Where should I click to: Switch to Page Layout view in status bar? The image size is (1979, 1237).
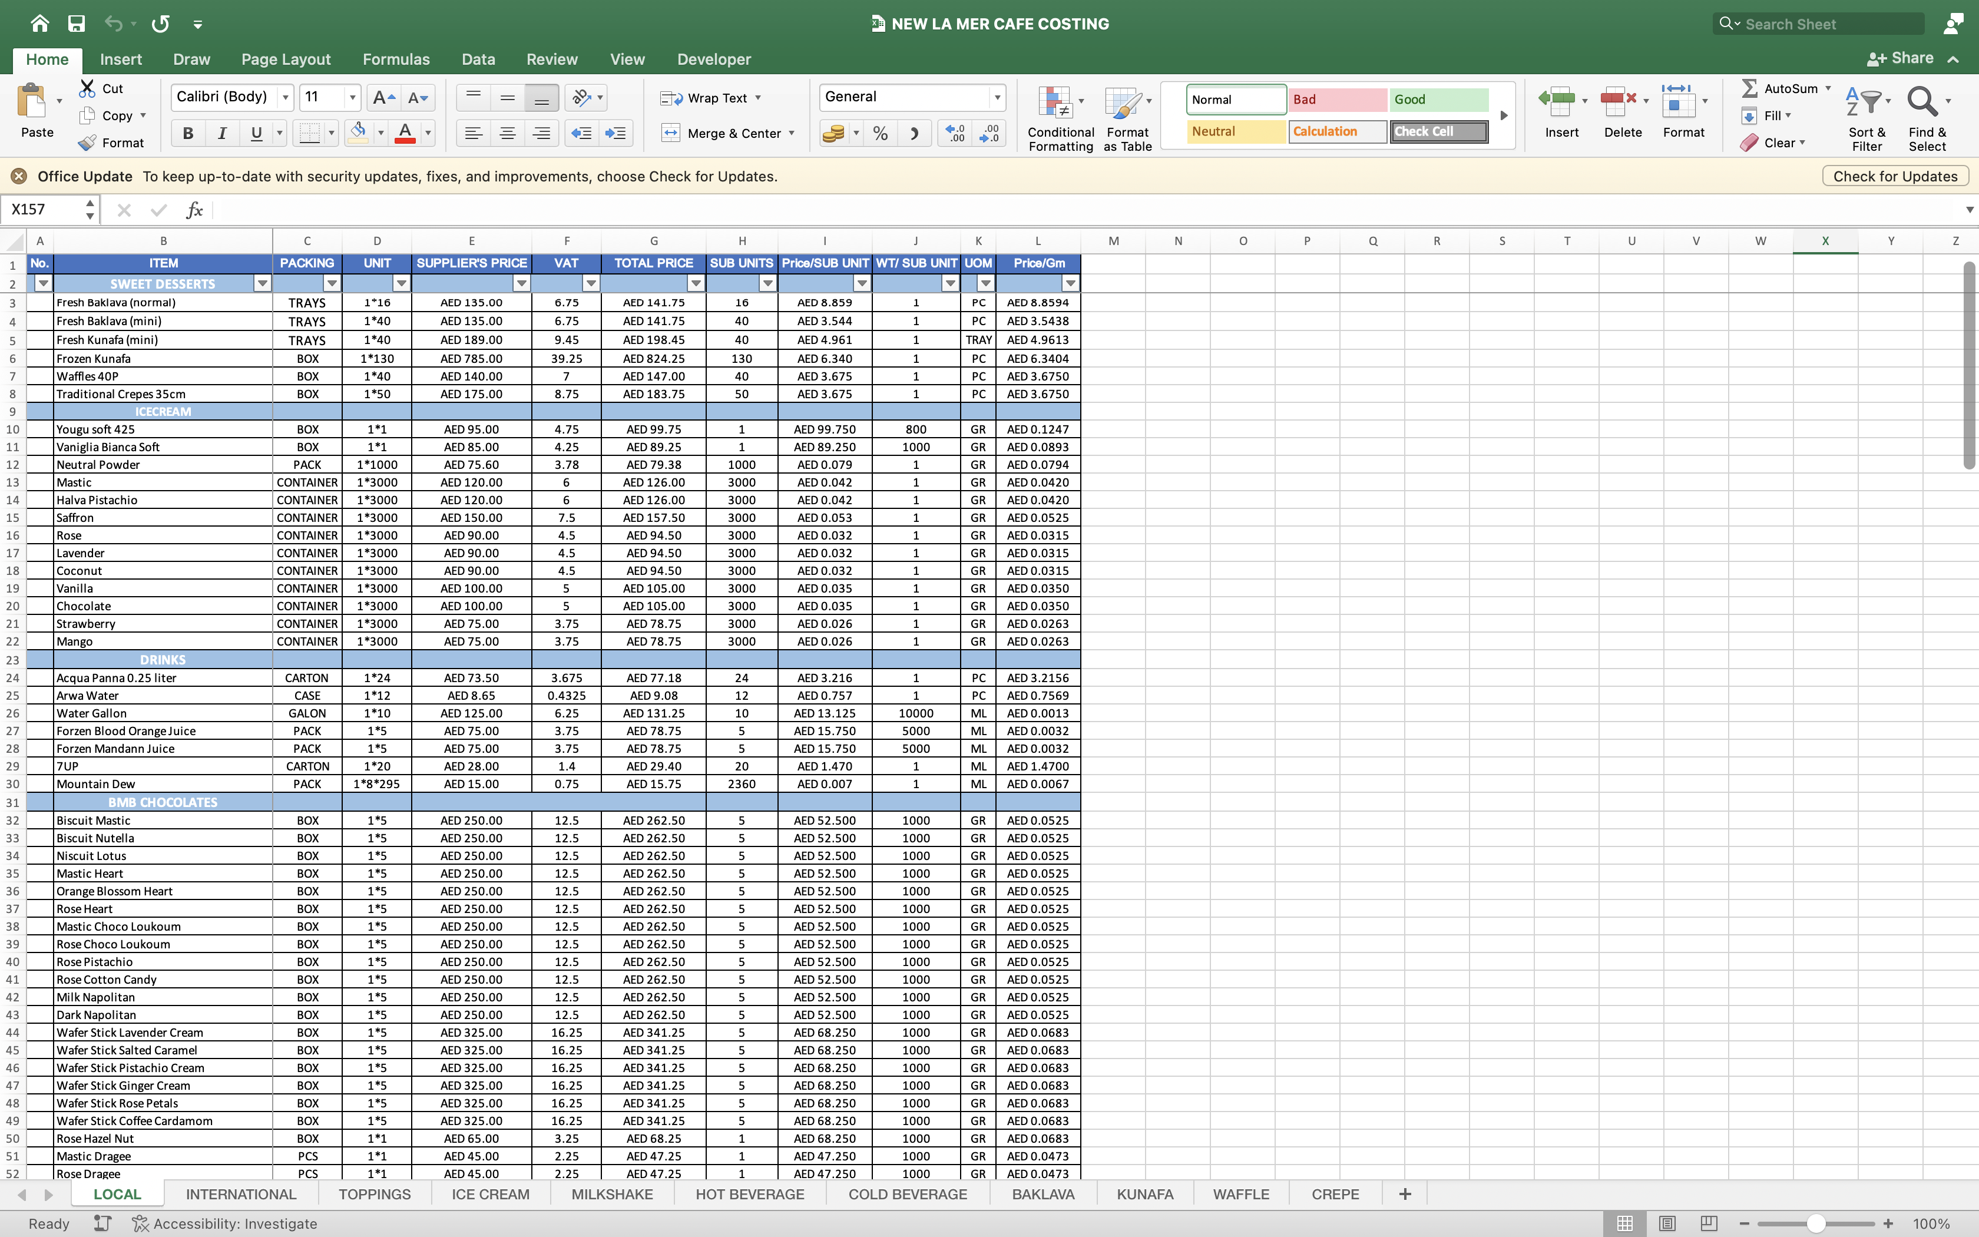[x=1667, y=1223]
